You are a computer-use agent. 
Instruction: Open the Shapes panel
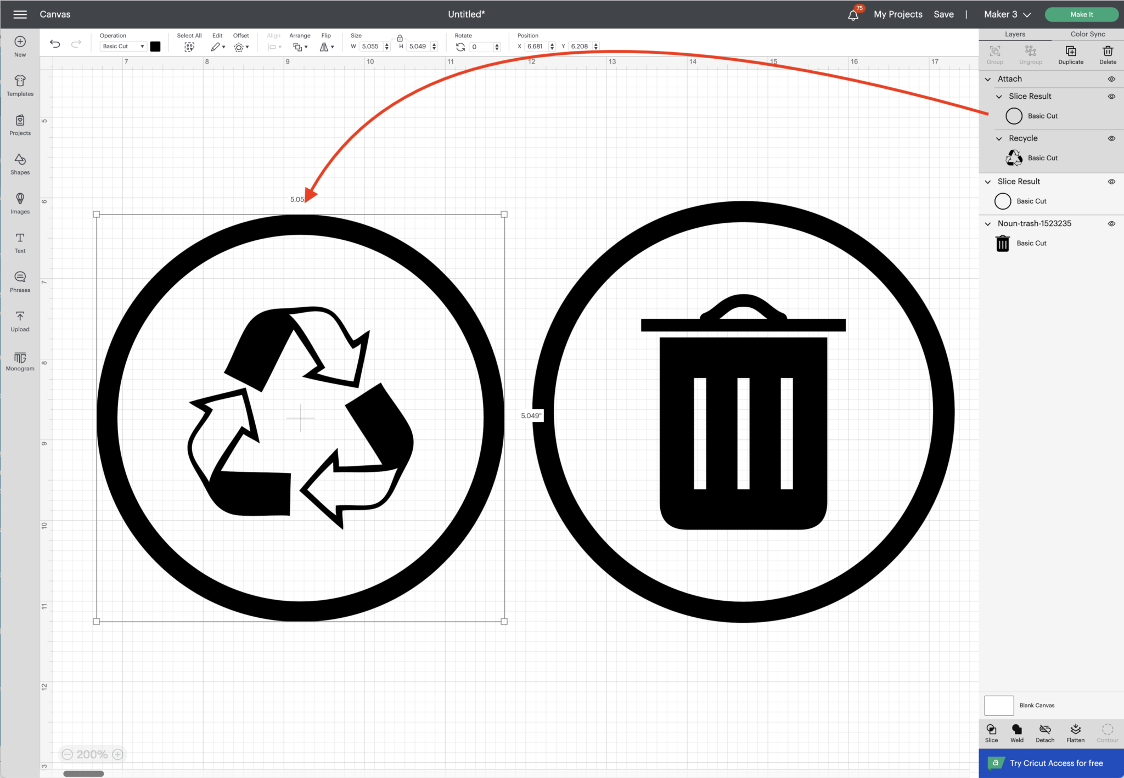(20, 164)
